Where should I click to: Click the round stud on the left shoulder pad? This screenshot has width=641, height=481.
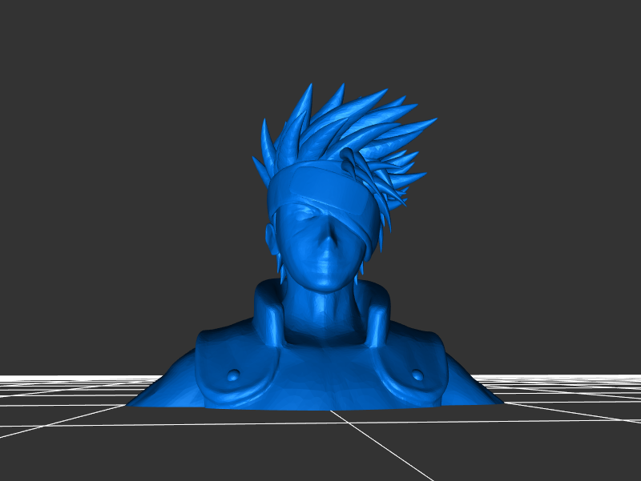tap(232, 375)
